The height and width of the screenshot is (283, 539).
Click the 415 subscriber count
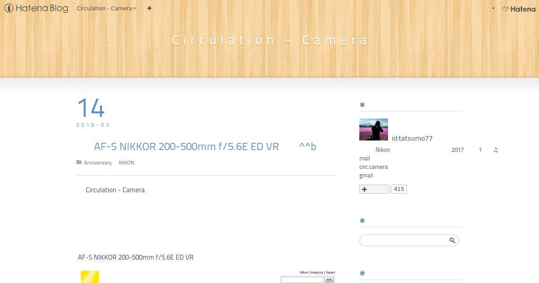399,189
